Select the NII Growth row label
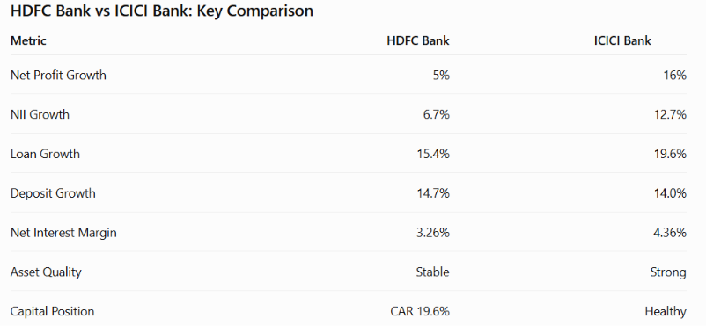Viewport: 706px width, 326px height. coord(40,114)
